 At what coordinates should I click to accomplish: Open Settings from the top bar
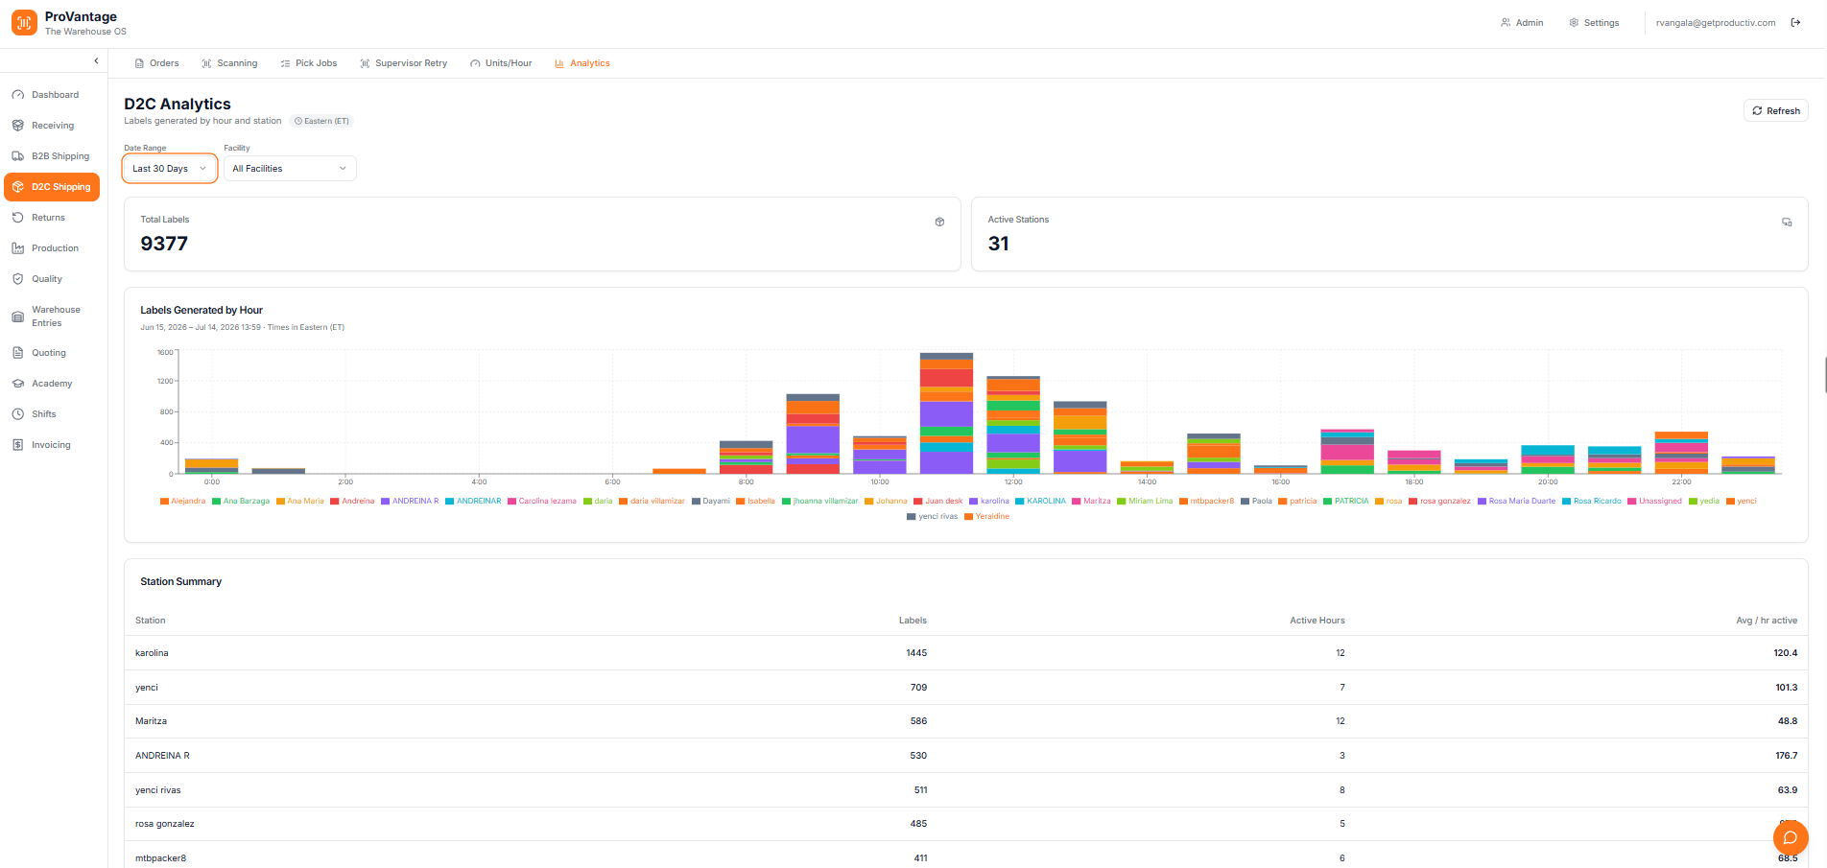(1594, 23)
